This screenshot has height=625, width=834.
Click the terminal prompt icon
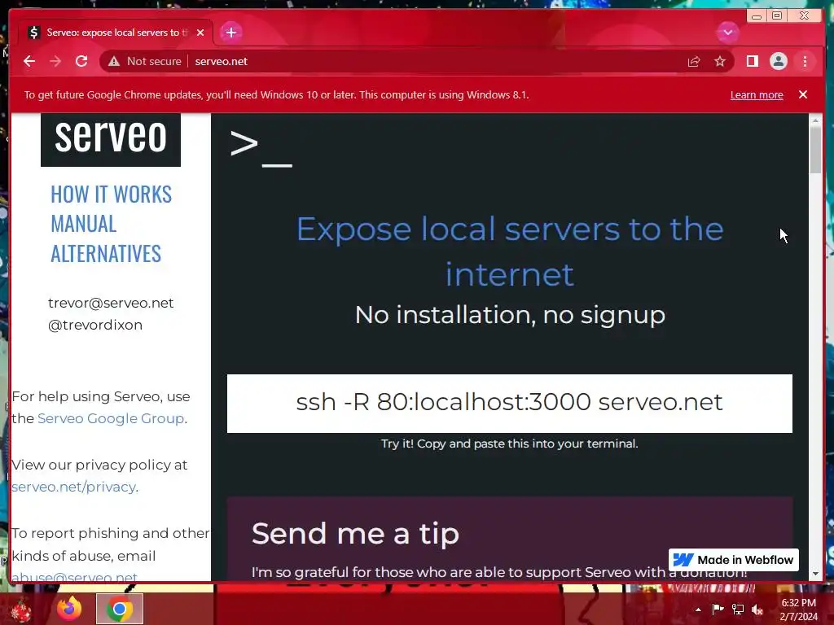261,149
